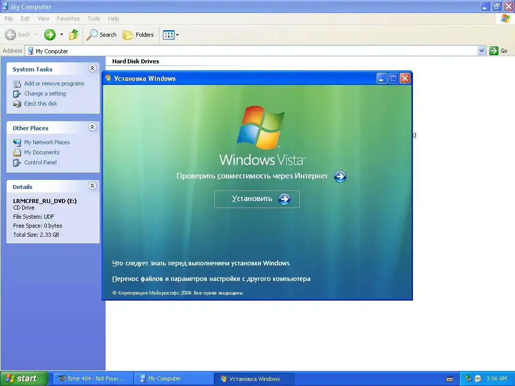The width and height of the screenshot is (515, 386).
Task: Click the Views icon in toolbar
Action: (169, 35)
